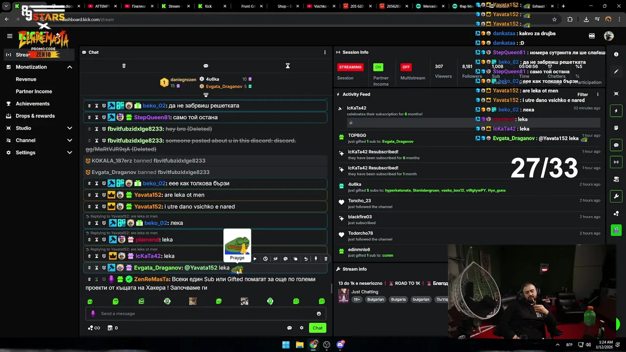The width and height of the screenshot is (626, 352).
Task: Click delete icon on StepQueen81's message
Action: coord(89,117)
